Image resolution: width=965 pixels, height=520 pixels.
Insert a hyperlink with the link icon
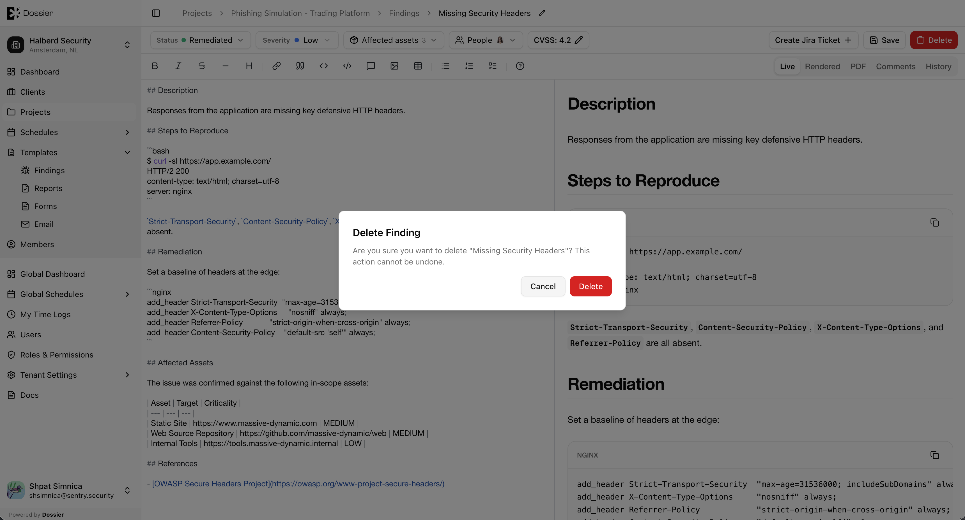[x=277, y=66]
